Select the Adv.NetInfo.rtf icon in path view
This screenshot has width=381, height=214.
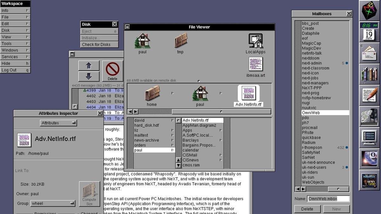click(249, 94)
